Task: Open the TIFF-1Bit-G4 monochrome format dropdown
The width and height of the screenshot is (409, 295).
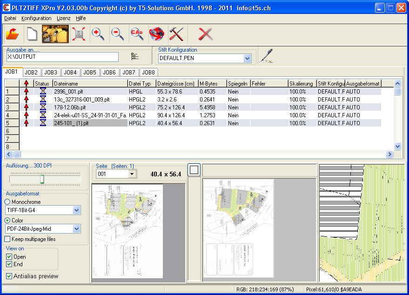Action: pyautogui.click(x=76, y=210)
